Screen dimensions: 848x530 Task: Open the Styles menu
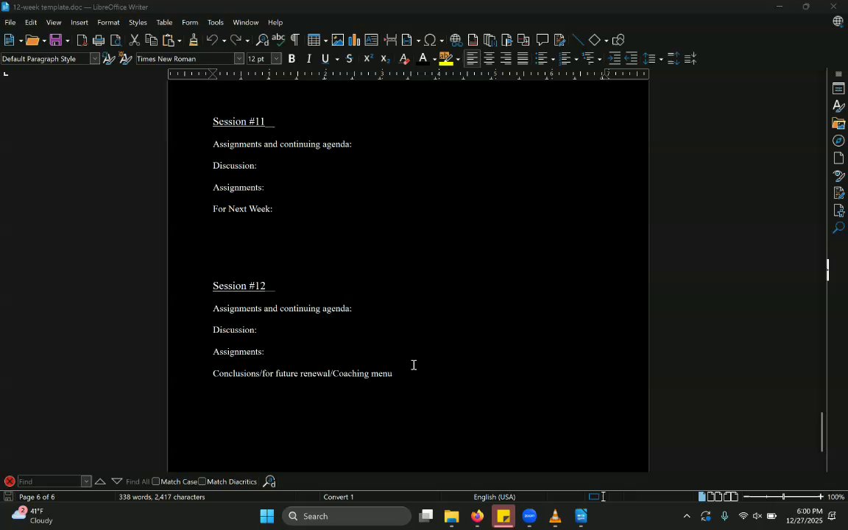pos(138,22)
